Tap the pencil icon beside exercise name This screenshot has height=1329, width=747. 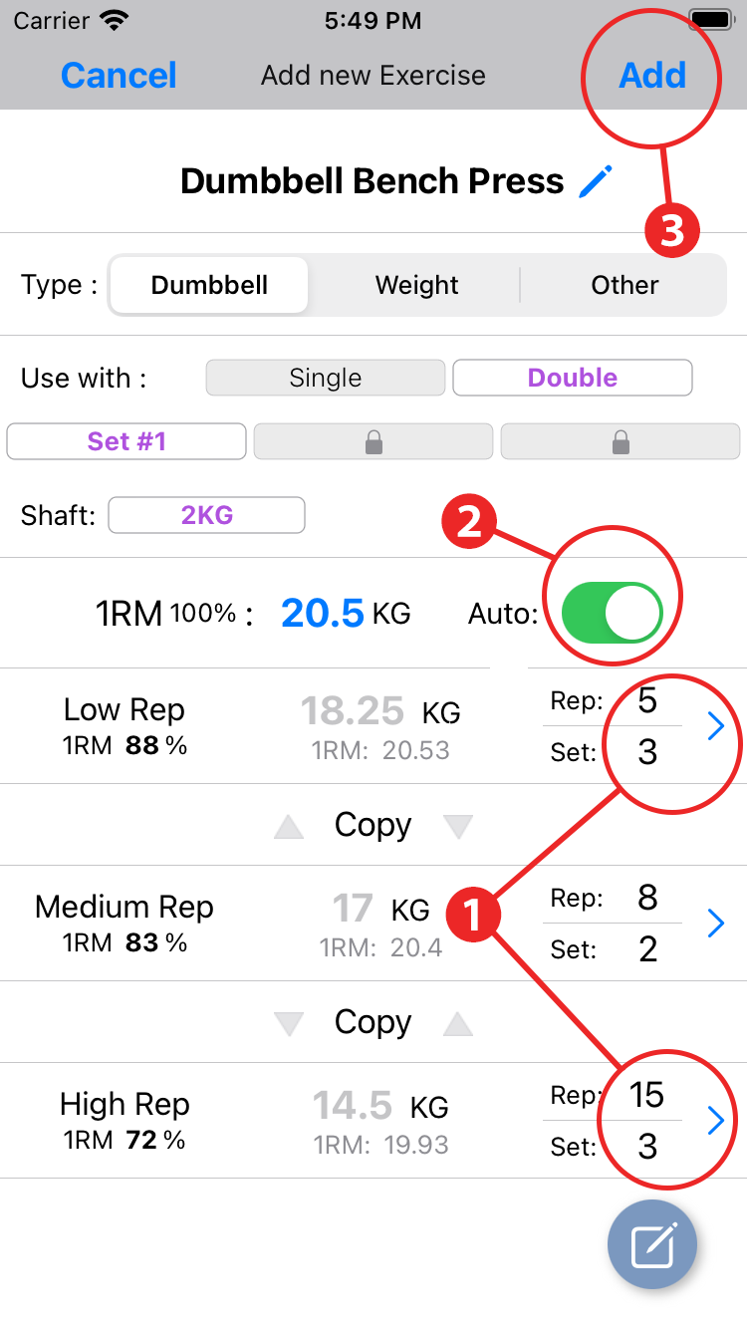596,181
